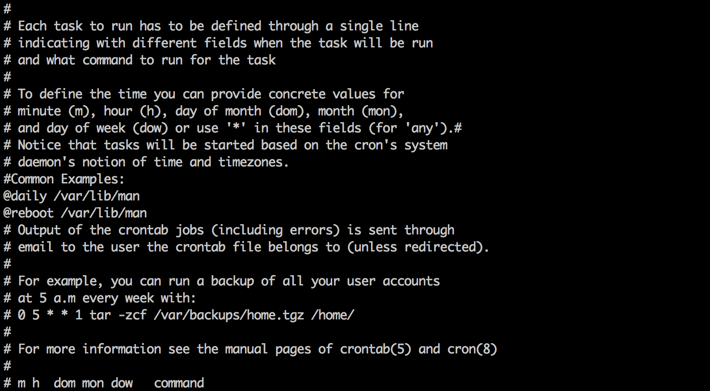Click the /var/backups/home.tgz path
Viewport: 710px width, 391px height.
coord(229,315)
